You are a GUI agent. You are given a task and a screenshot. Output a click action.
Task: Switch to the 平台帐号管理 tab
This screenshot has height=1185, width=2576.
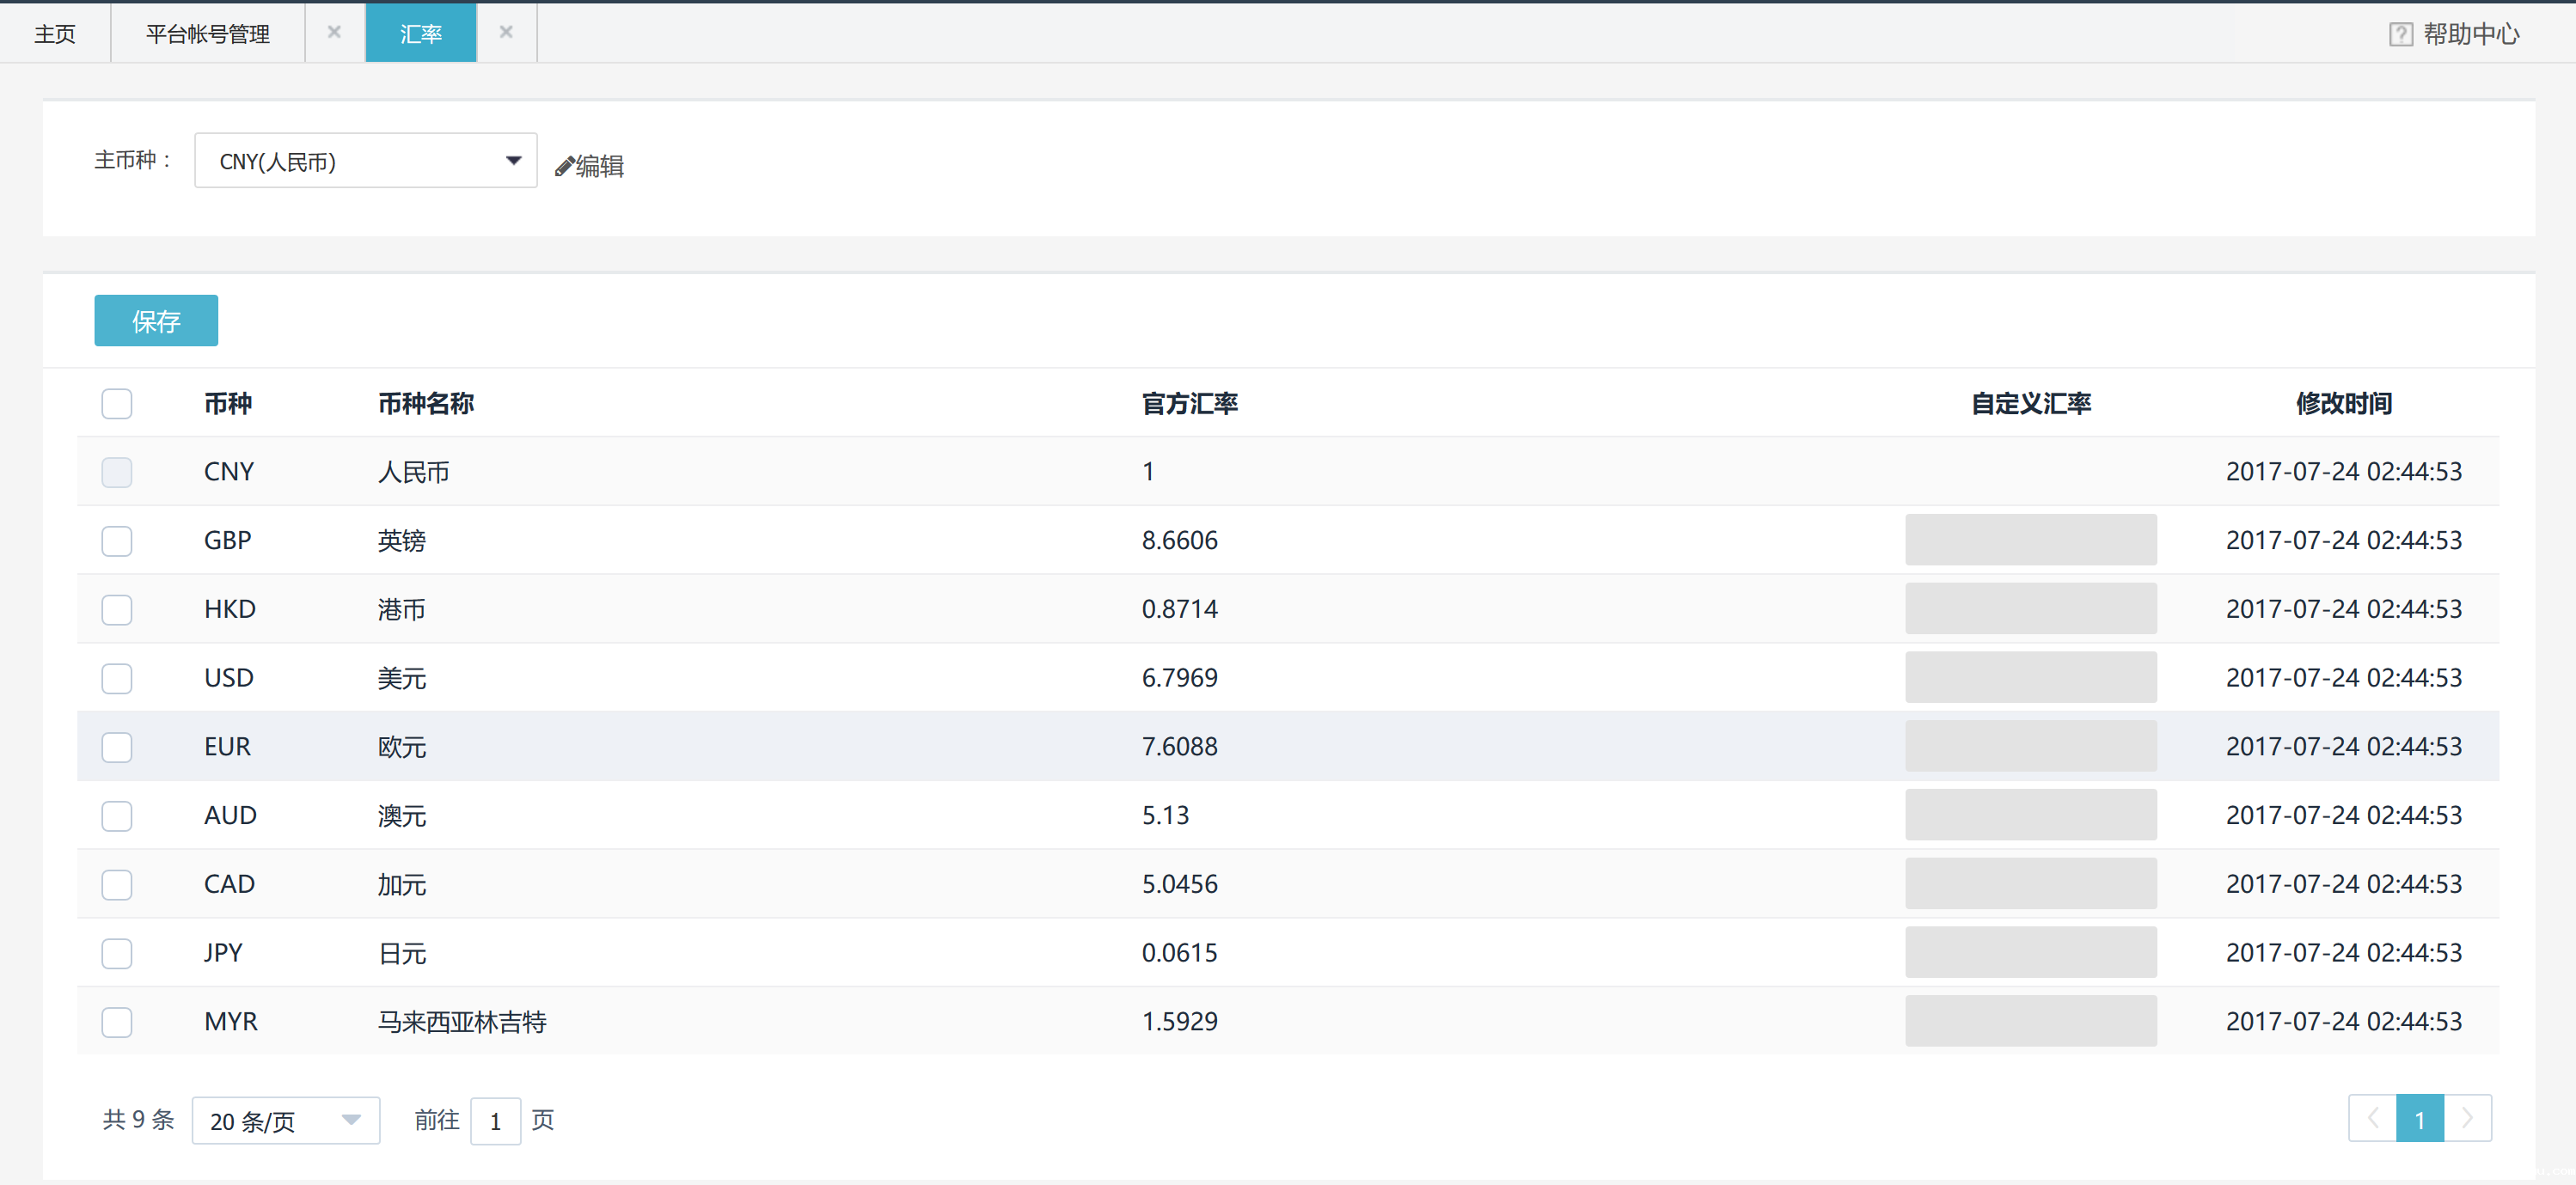tap(207, 34)
